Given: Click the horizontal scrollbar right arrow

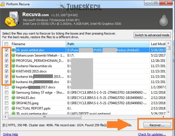Looking at the screenshot, I should [164, 117].
